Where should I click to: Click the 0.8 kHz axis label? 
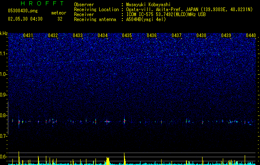3,115
